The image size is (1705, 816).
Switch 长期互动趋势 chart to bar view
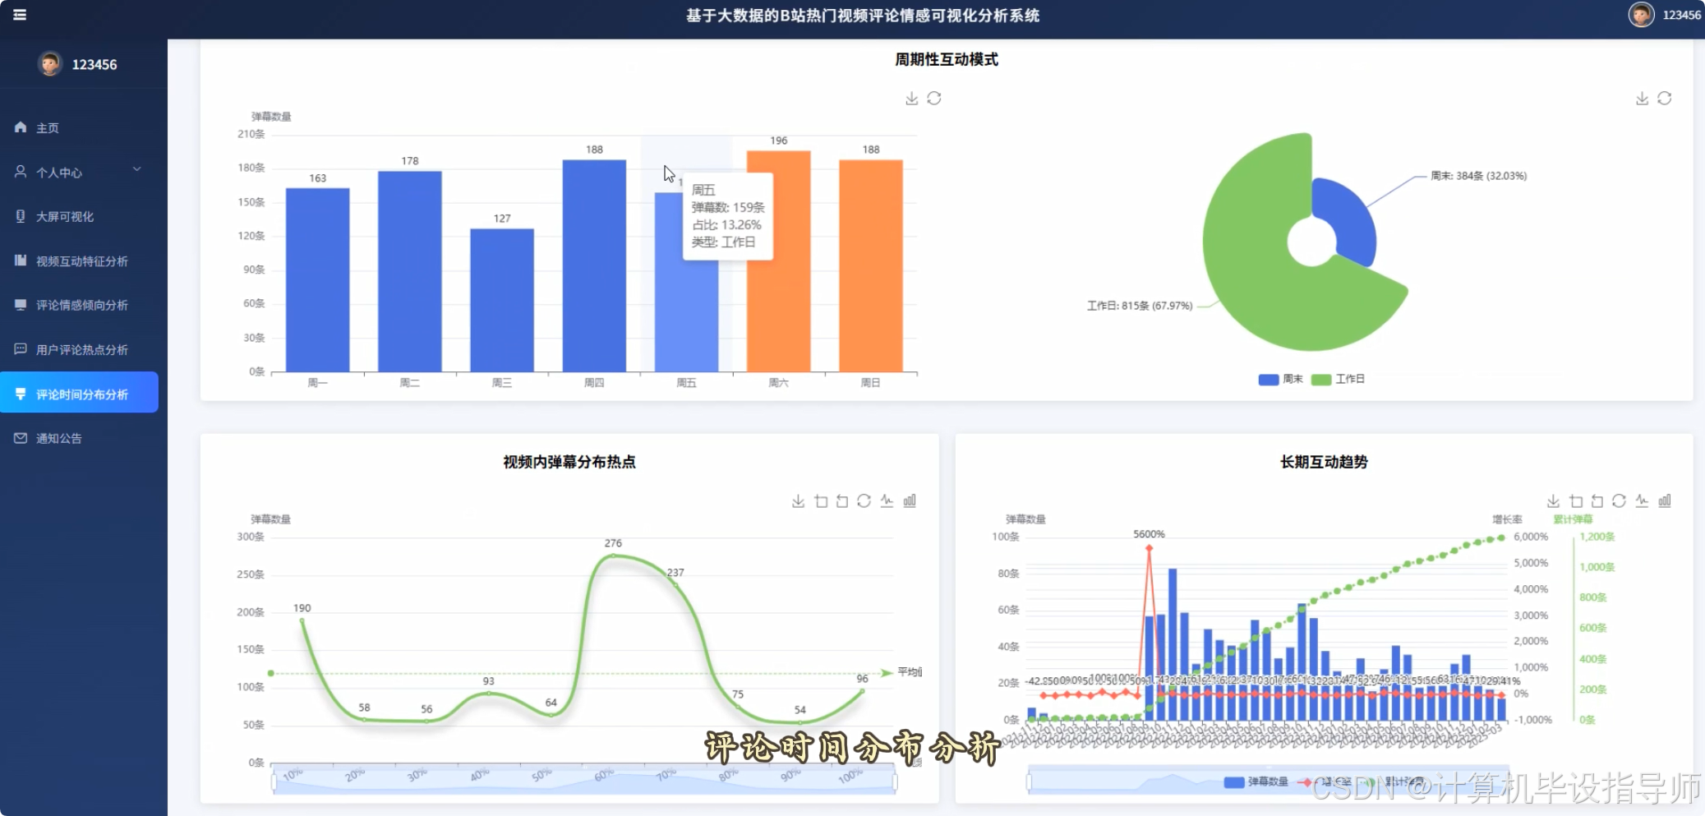pyautogui.click(x=1664, y=500)
